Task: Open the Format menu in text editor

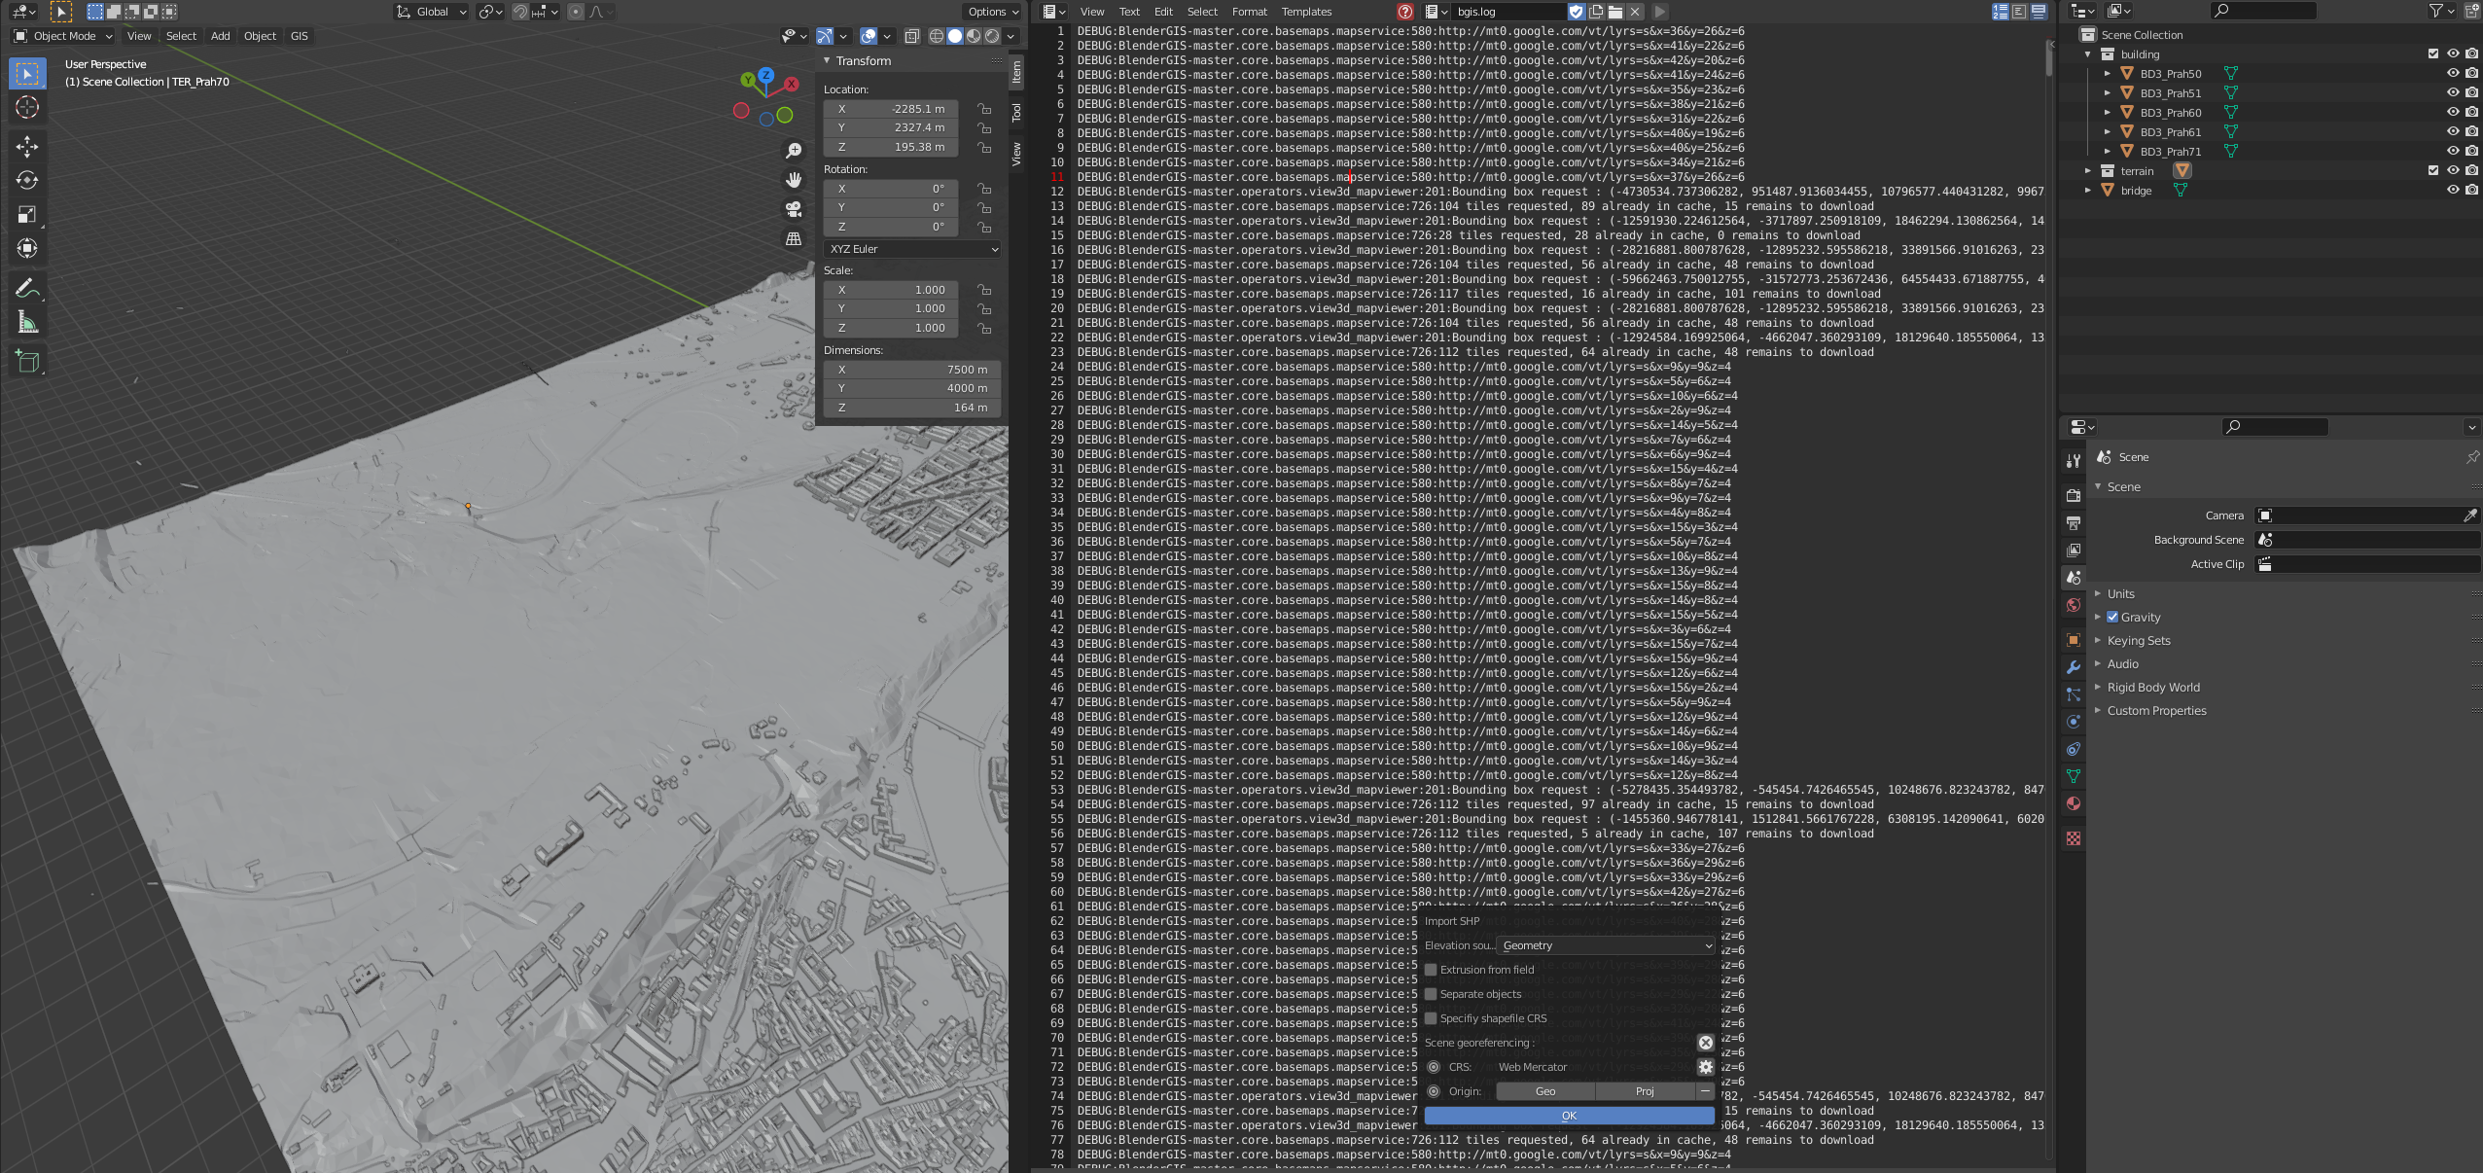Action: 1249,12
